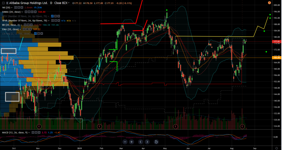This screenshot has width=282, height=150.
Task: Click the D interval label in header
Action: [x=51, y=3]
